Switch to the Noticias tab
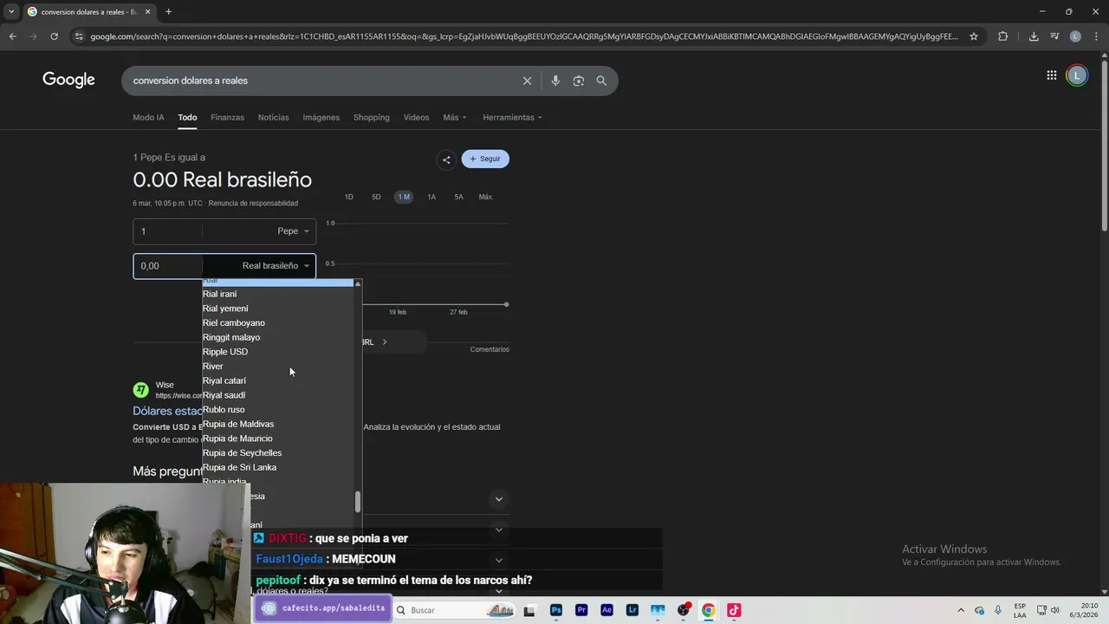 coord(273,117)
